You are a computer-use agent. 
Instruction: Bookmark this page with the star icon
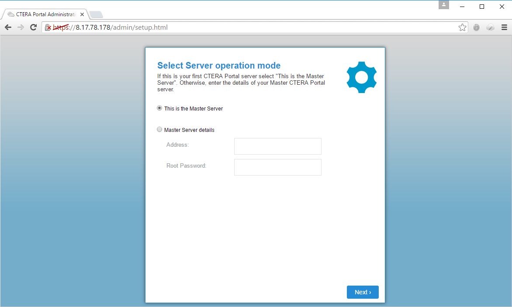tap(462, 28)
